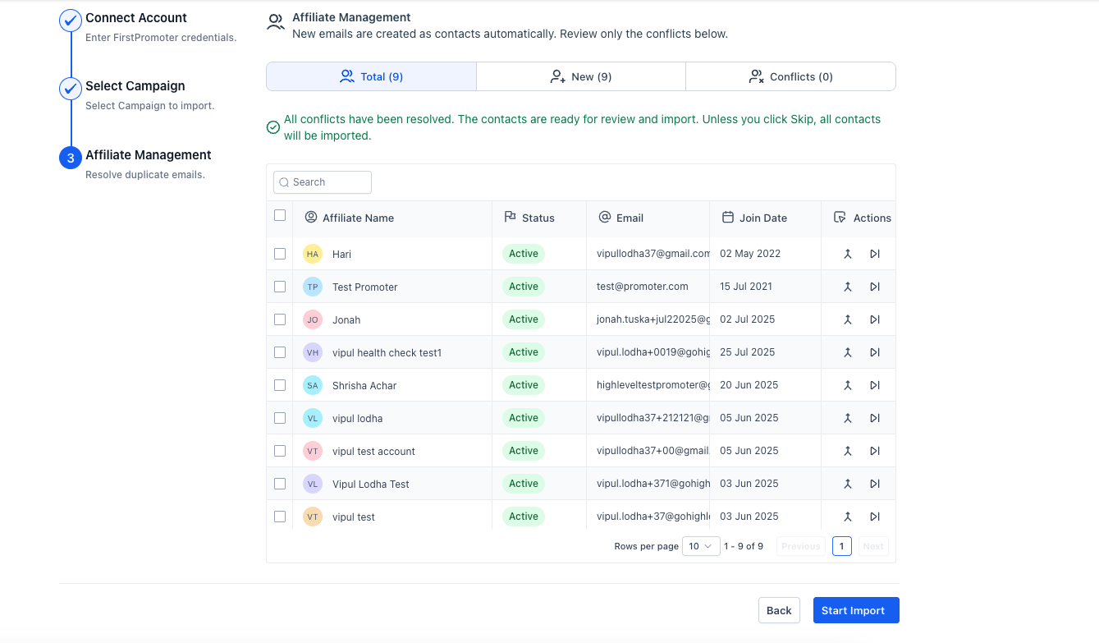Click skip icon on vipul health check test1
The image size is (1099, 643).
pos(875,352)
